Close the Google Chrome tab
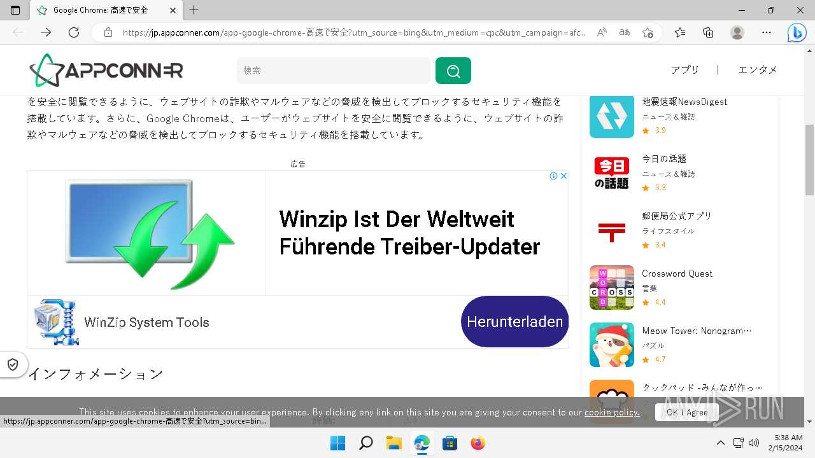 click(x=173, y=10)
